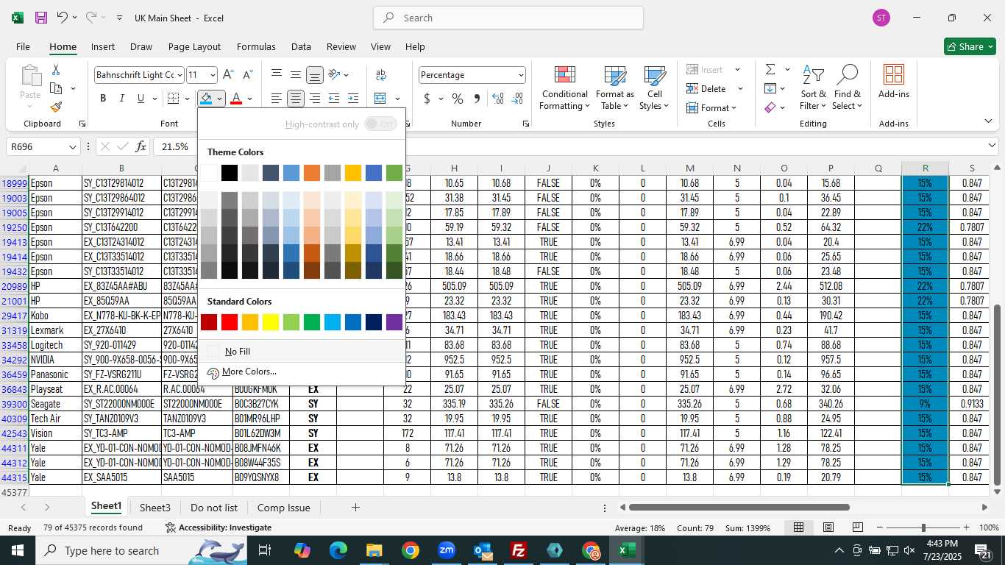The width and height of the screenshot is (1005, 565).
Task: Open Sort & Filter menu
Action: click(x=813, y=88)
